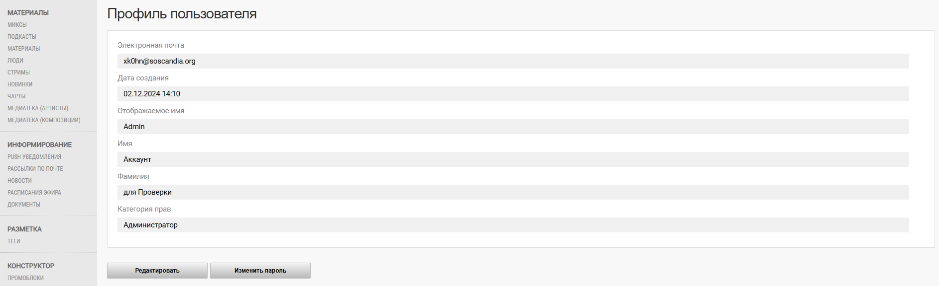This screenshot has width=939, height=286.
Task: Open Теги under Разметка
Action: coord(14,241)
